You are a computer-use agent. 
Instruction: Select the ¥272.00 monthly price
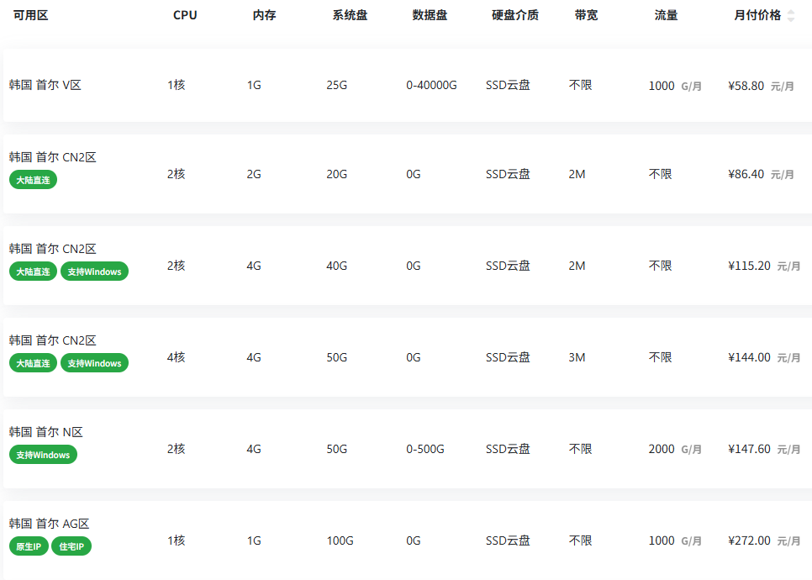pyautogui.click(x=749, y=540)
